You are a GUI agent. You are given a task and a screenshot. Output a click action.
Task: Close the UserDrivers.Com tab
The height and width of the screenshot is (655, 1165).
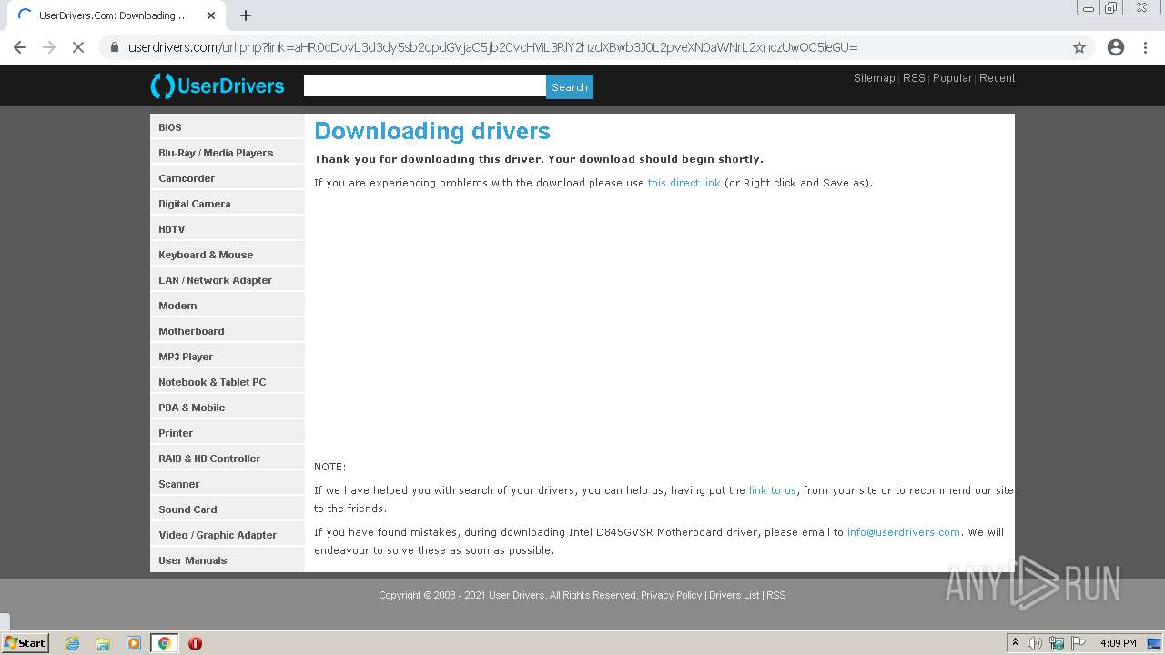[x=211, y=15]
